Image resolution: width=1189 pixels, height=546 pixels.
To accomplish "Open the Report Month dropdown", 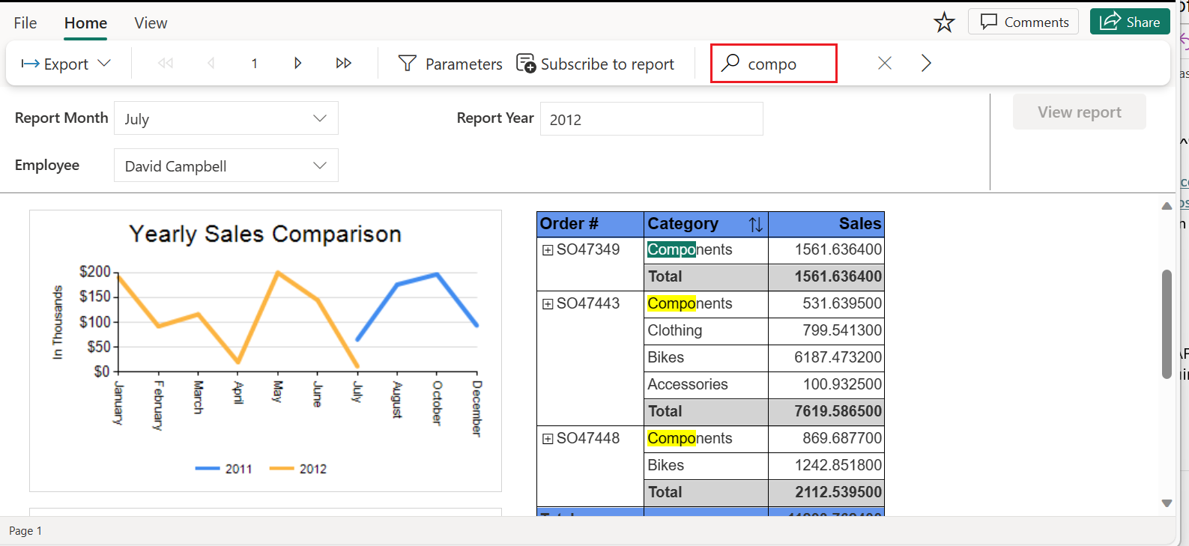I will (226, 118).
